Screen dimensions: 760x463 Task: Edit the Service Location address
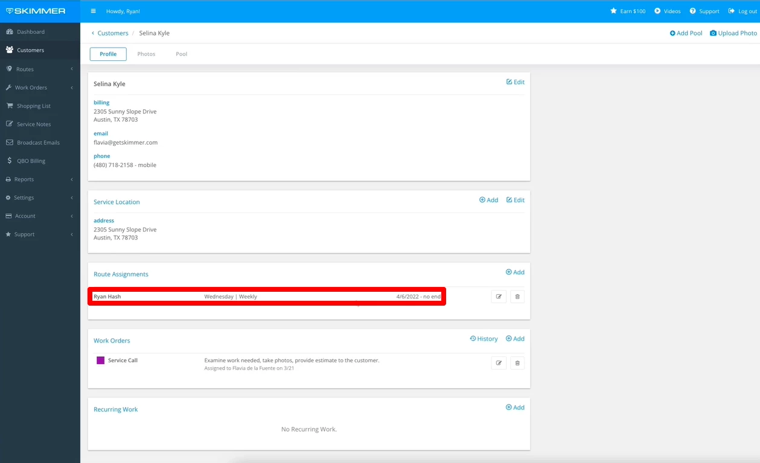click(x=515, y=200)
